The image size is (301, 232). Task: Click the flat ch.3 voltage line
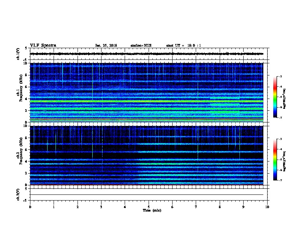147,195
